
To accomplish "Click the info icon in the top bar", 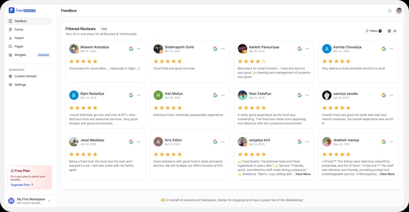I will pos(389,10).
